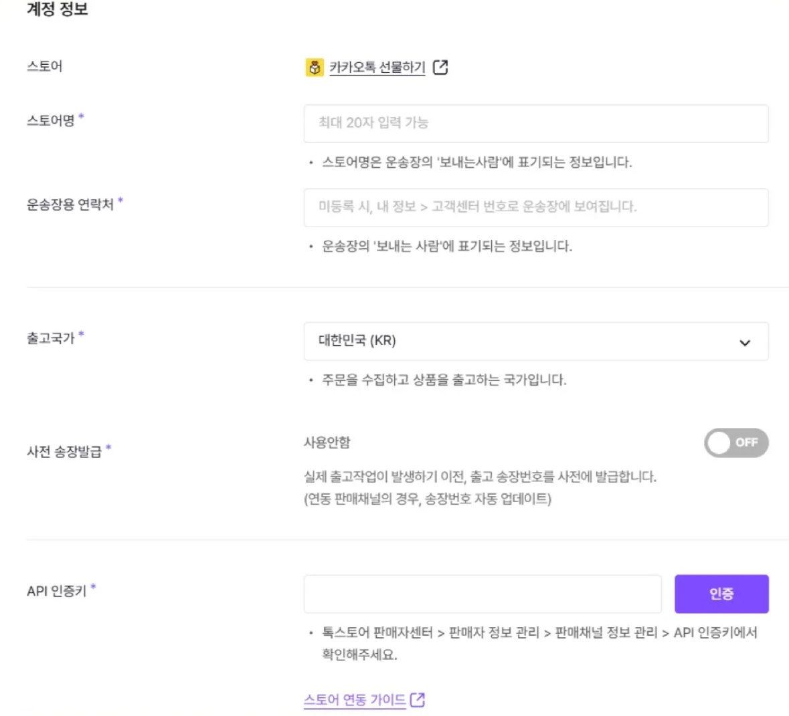Click the yellow KakaoTalk gift store icon

315,68
